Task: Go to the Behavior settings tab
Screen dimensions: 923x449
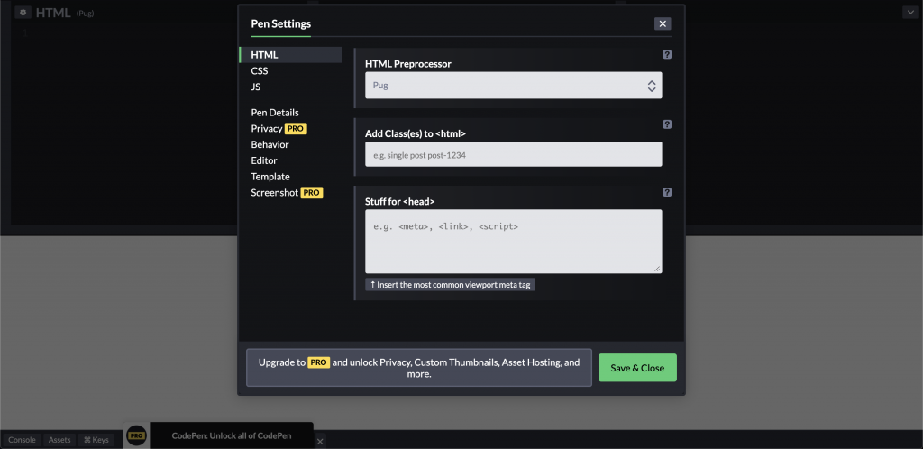Action: coord(270,144)
